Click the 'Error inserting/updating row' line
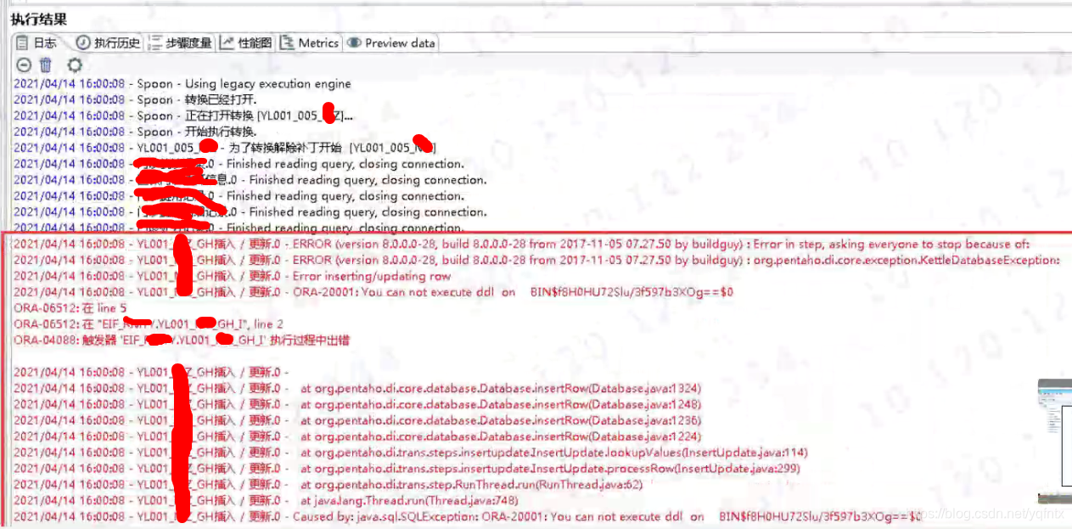The image size is (1072, 529). [233, 276]
